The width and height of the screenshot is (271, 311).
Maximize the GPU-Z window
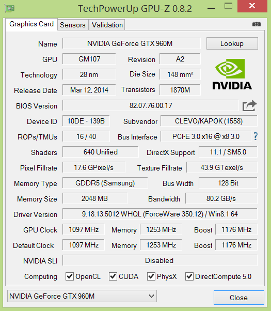[228, 6]
